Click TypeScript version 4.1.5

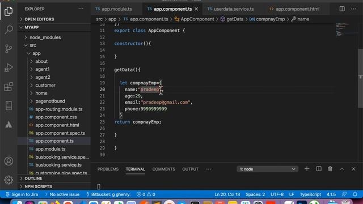click(x=331, y=194)
